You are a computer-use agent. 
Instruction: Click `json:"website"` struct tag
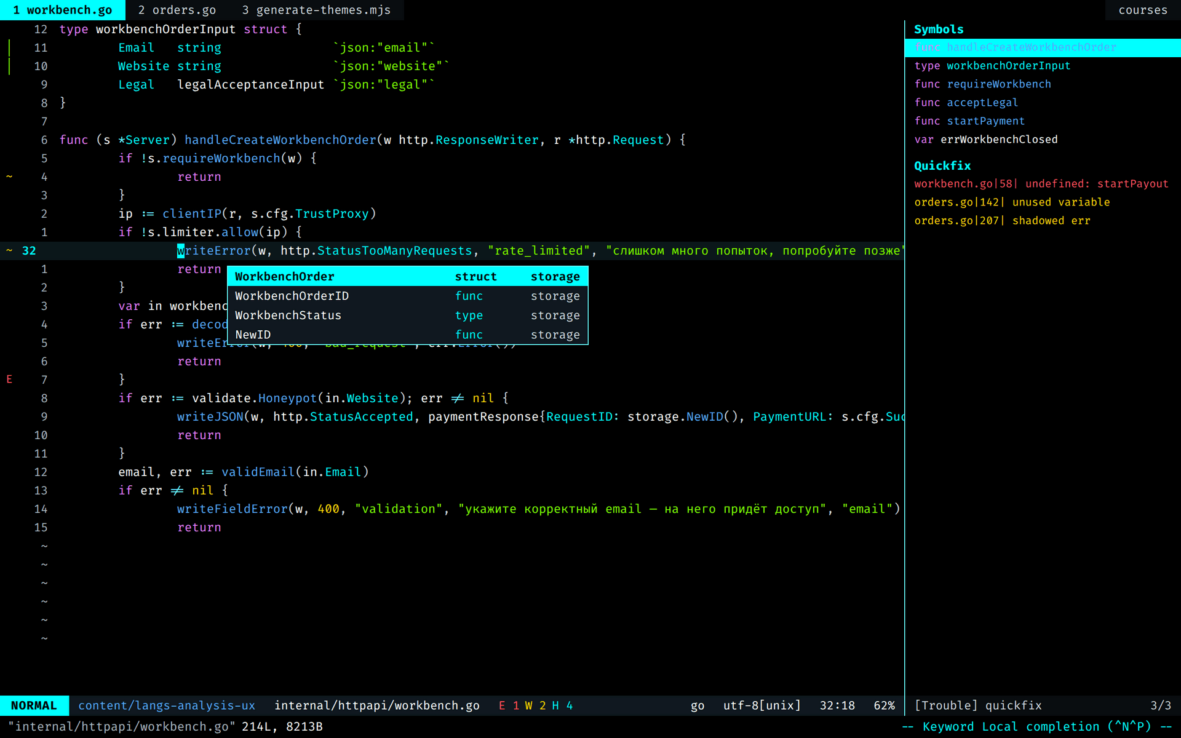click(391, 66)
